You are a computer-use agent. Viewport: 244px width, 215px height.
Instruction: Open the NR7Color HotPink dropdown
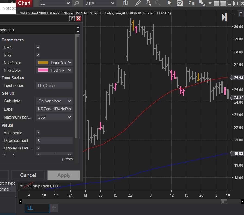pyautogui.click(x=54, y=70)
